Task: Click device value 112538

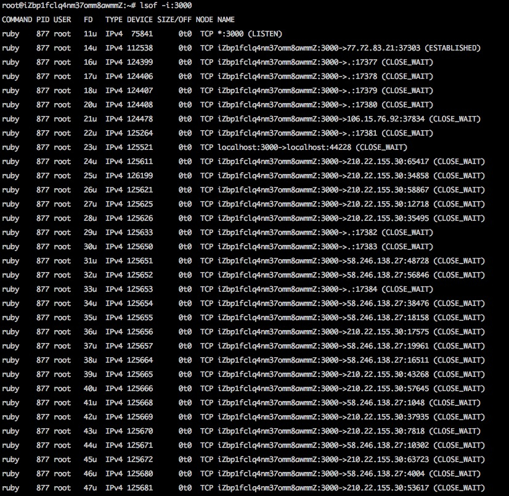Action: click(x=140, y=48)
